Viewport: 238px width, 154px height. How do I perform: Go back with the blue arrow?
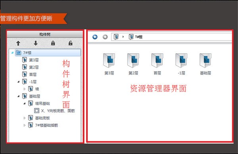click(95, 37)
